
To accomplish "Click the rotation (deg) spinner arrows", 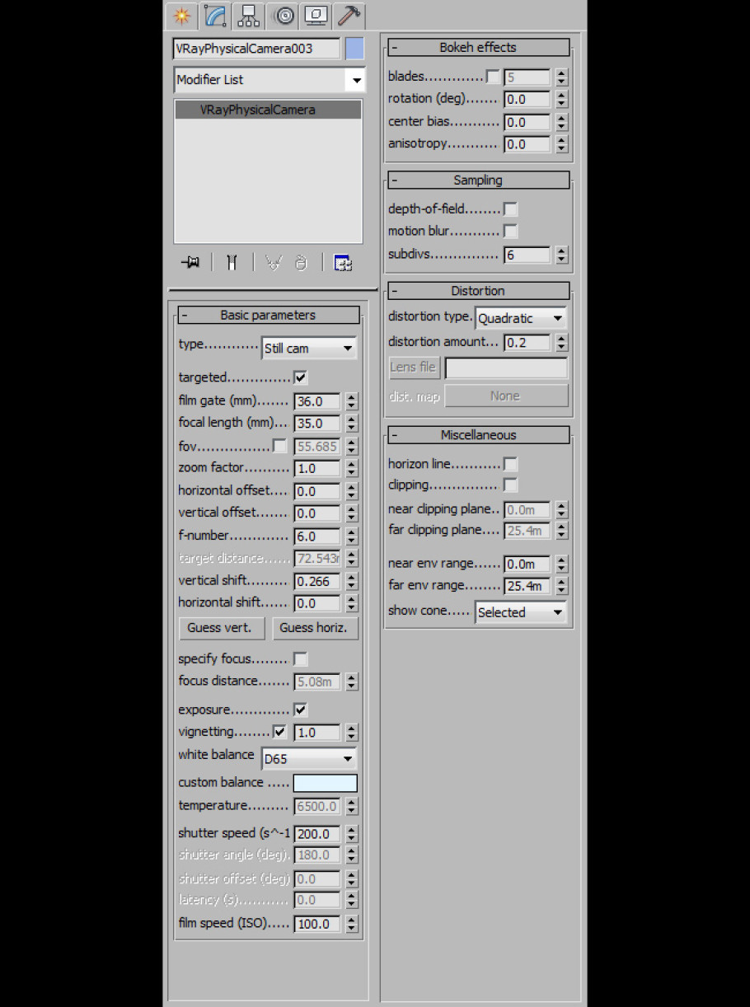I will [x=562, y=99].
